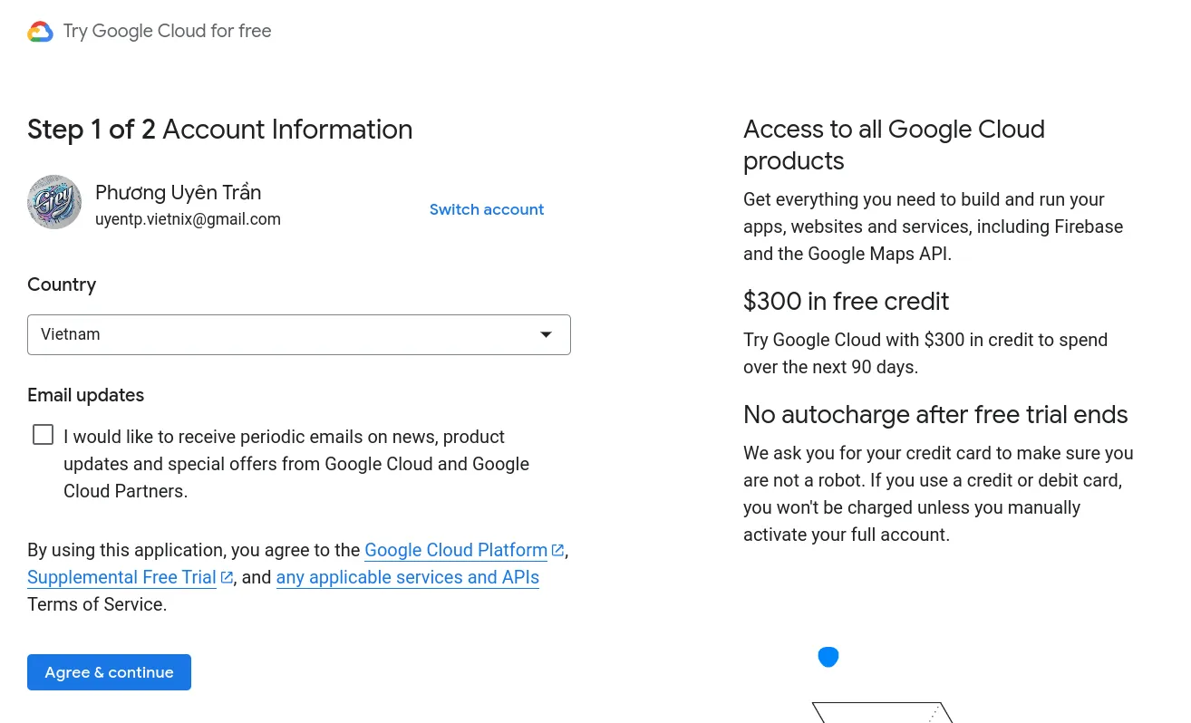Click the email address uyentp.vietnix@gmail.com
The width and height of the screenshot is (1191, 723).
188,219
